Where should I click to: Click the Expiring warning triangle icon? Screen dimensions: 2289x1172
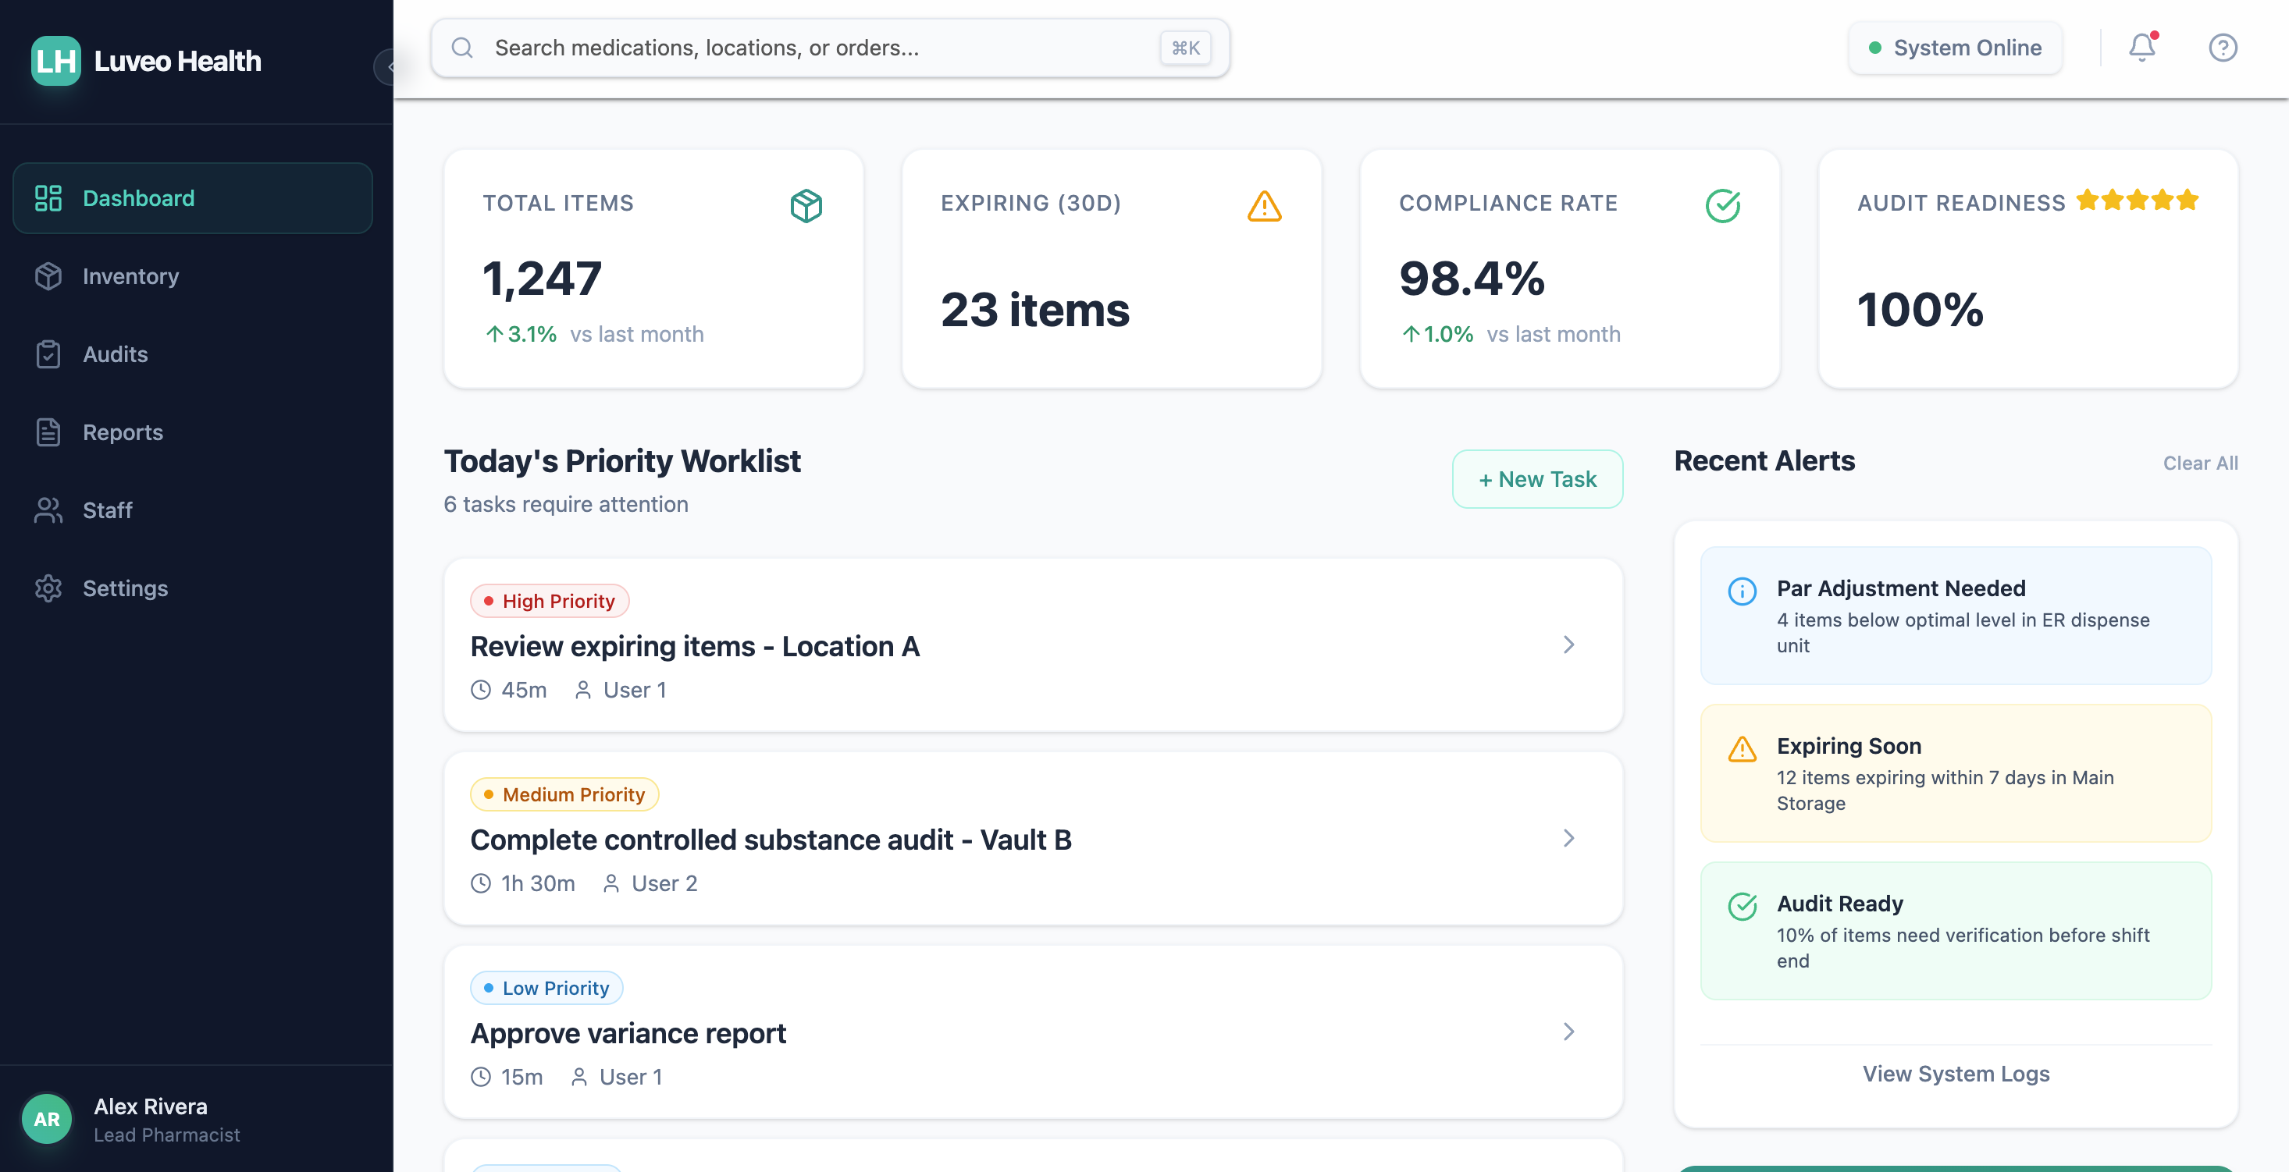click(1266, 206)
